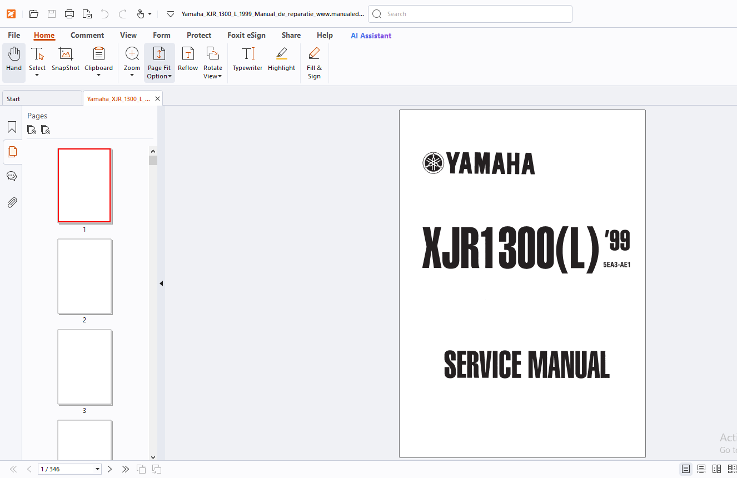
Task: Print the document via printer icon
Action: tap(69, 14)
